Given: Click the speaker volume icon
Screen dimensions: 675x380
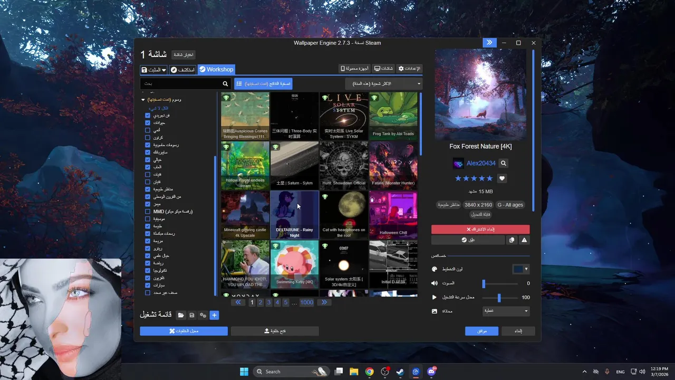Looking at the screenshot, I should 435,283.
